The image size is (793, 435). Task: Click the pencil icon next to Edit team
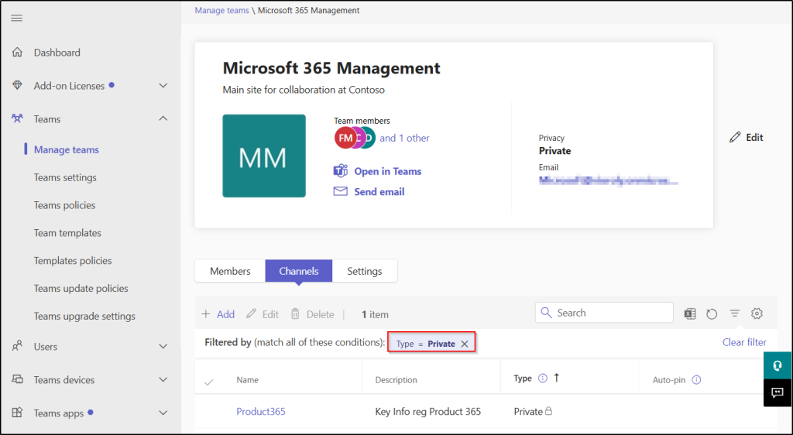click(x=735, y=138)
